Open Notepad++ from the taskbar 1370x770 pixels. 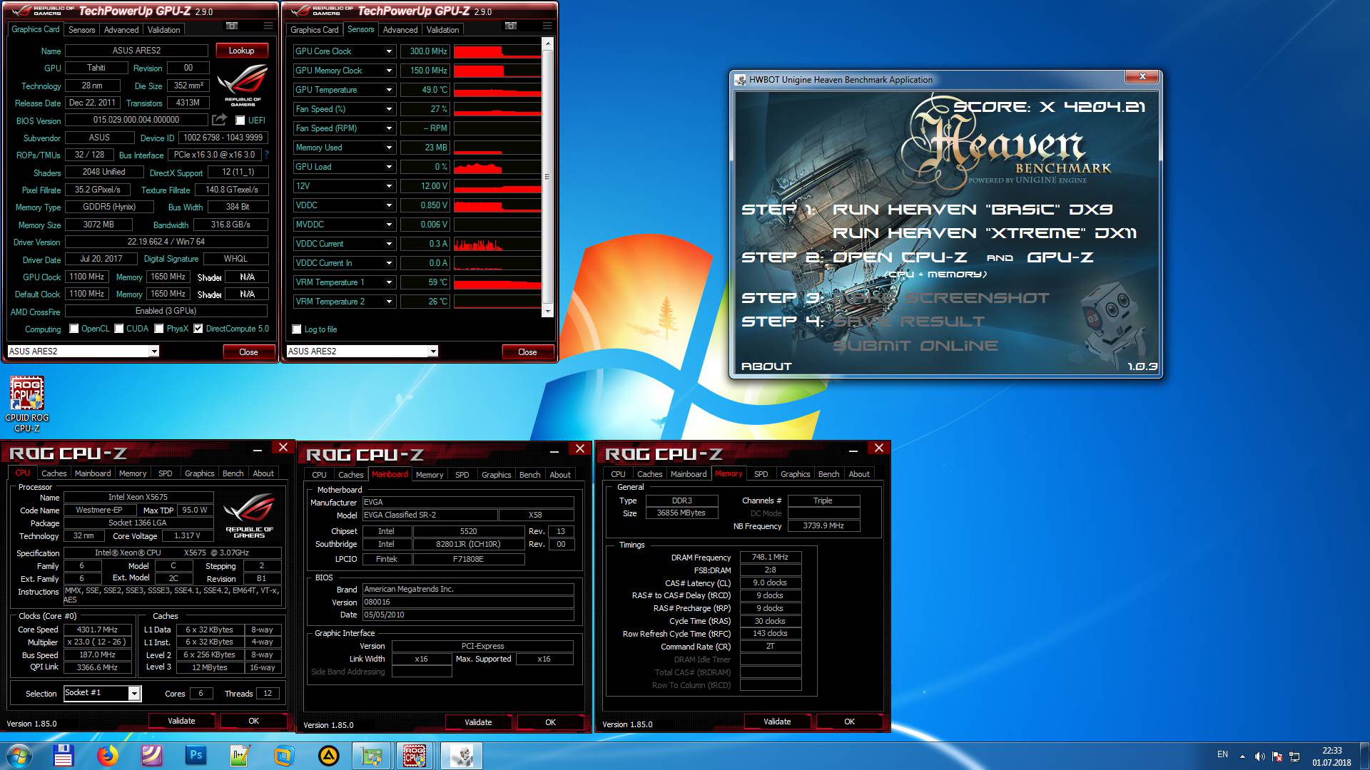click(x=240, y=756)
